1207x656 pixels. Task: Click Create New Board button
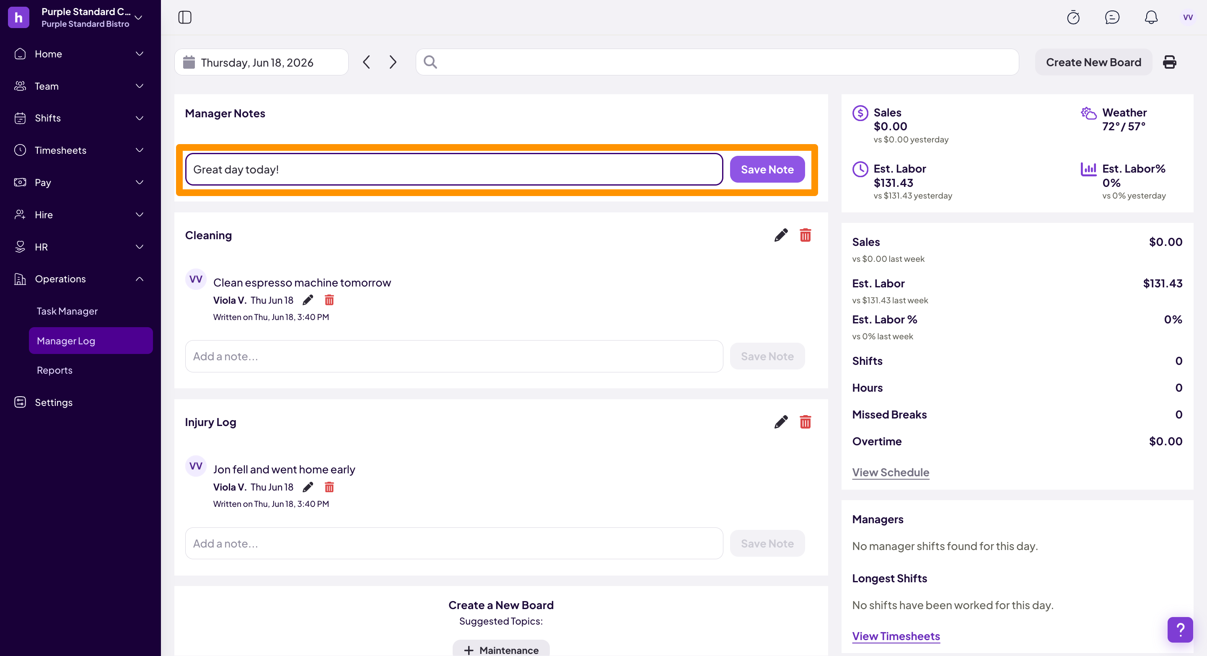coord(1093,62)
